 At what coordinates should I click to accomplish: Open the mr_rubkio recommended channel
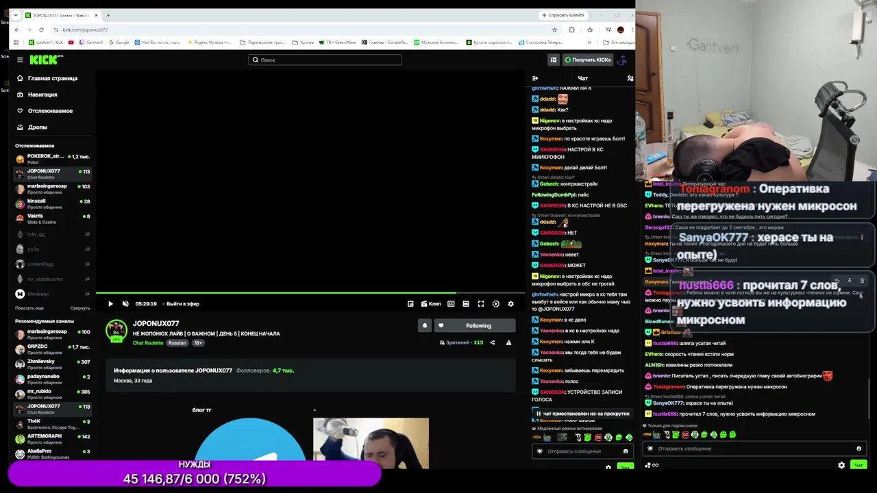tap(53, 394)
